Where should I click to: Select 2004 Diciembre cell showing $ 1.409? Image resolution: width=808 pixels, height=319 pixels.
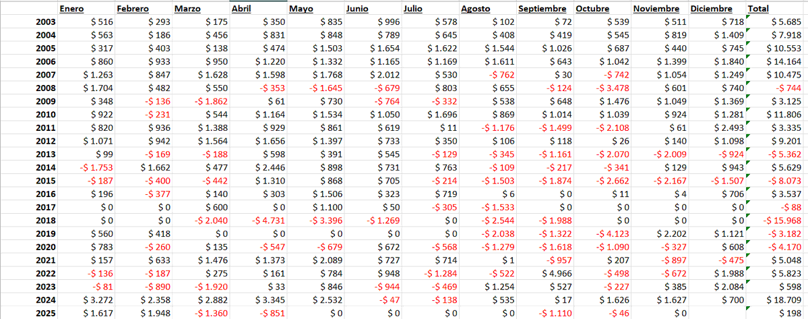coord(717,35)
